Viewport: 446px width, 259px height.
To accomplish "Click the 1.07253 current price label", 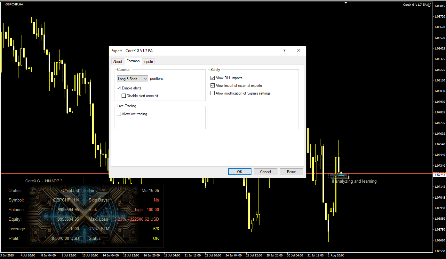I will [439, 175].
